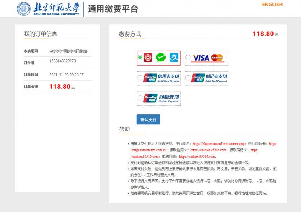Click the 收费项目 label

click(31, 51)
